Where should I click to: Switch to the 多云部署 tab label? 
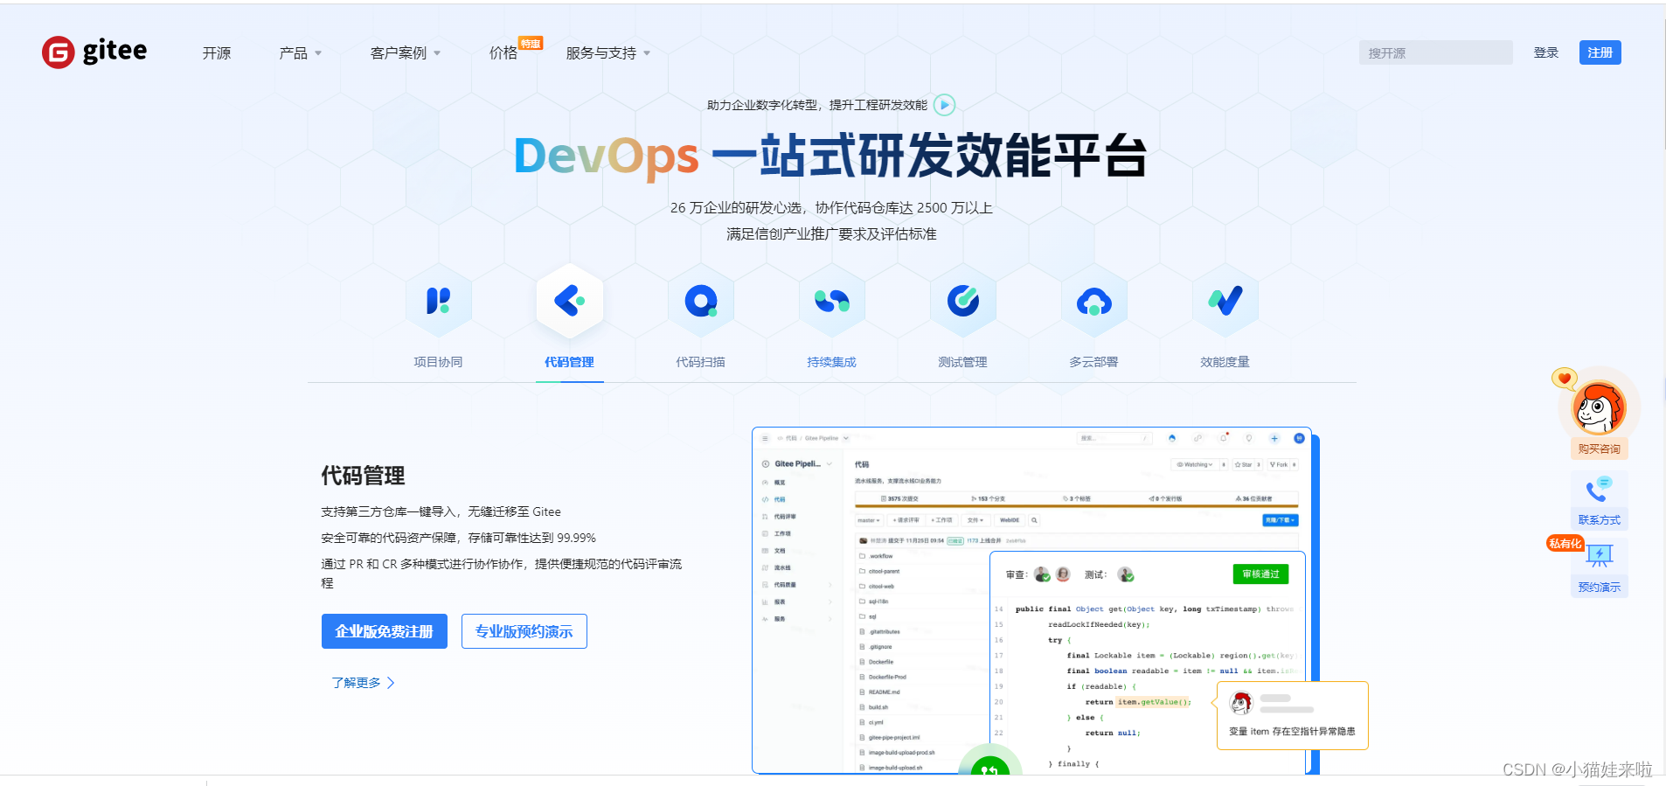(1093, 362)
